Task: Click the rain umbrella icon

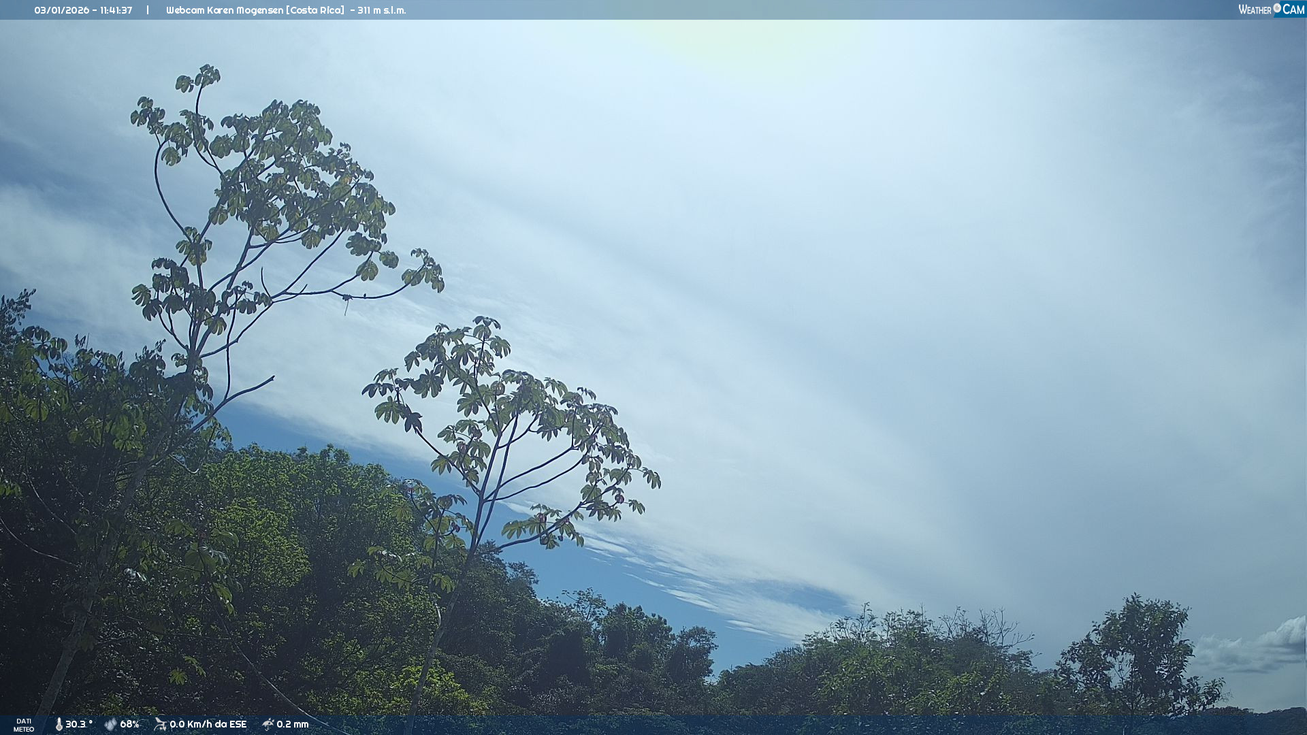Action: pos(268,724)
